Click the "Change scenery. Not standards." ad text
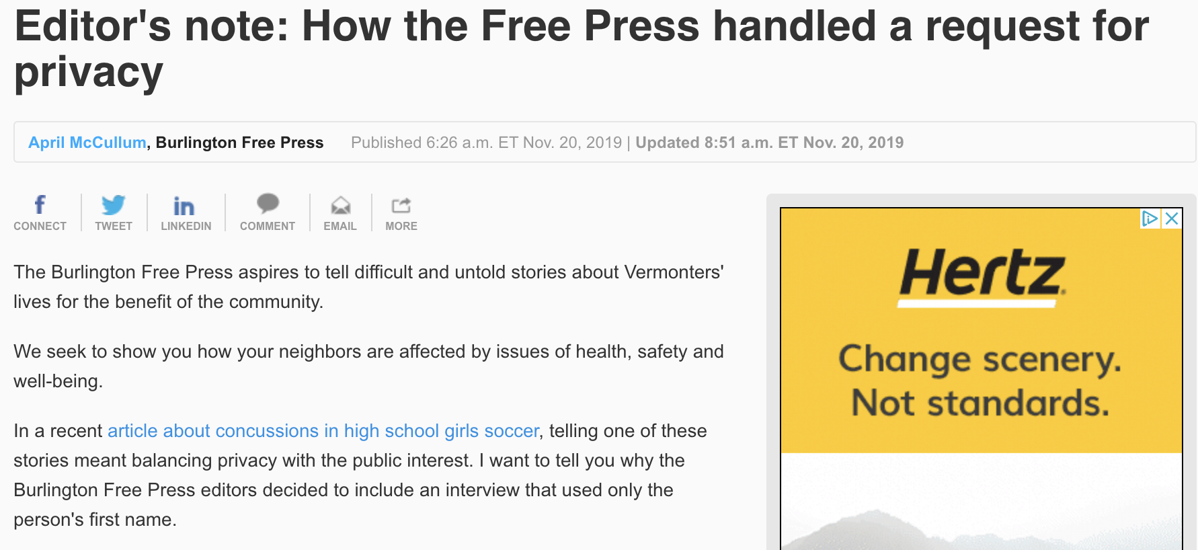This screenshot has height=550, width=1198. pyautogui.click(x=980, y=381)
